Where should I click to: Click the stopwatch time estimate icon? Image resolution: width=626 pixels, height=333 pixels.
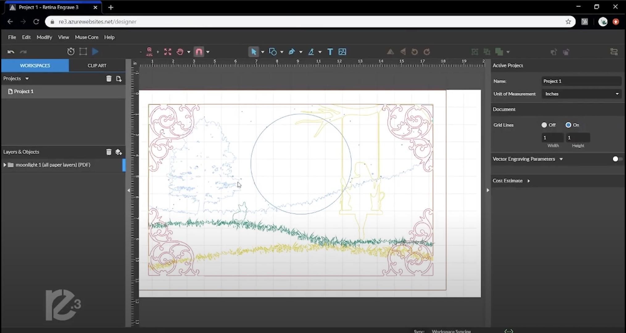pos(71,51)
